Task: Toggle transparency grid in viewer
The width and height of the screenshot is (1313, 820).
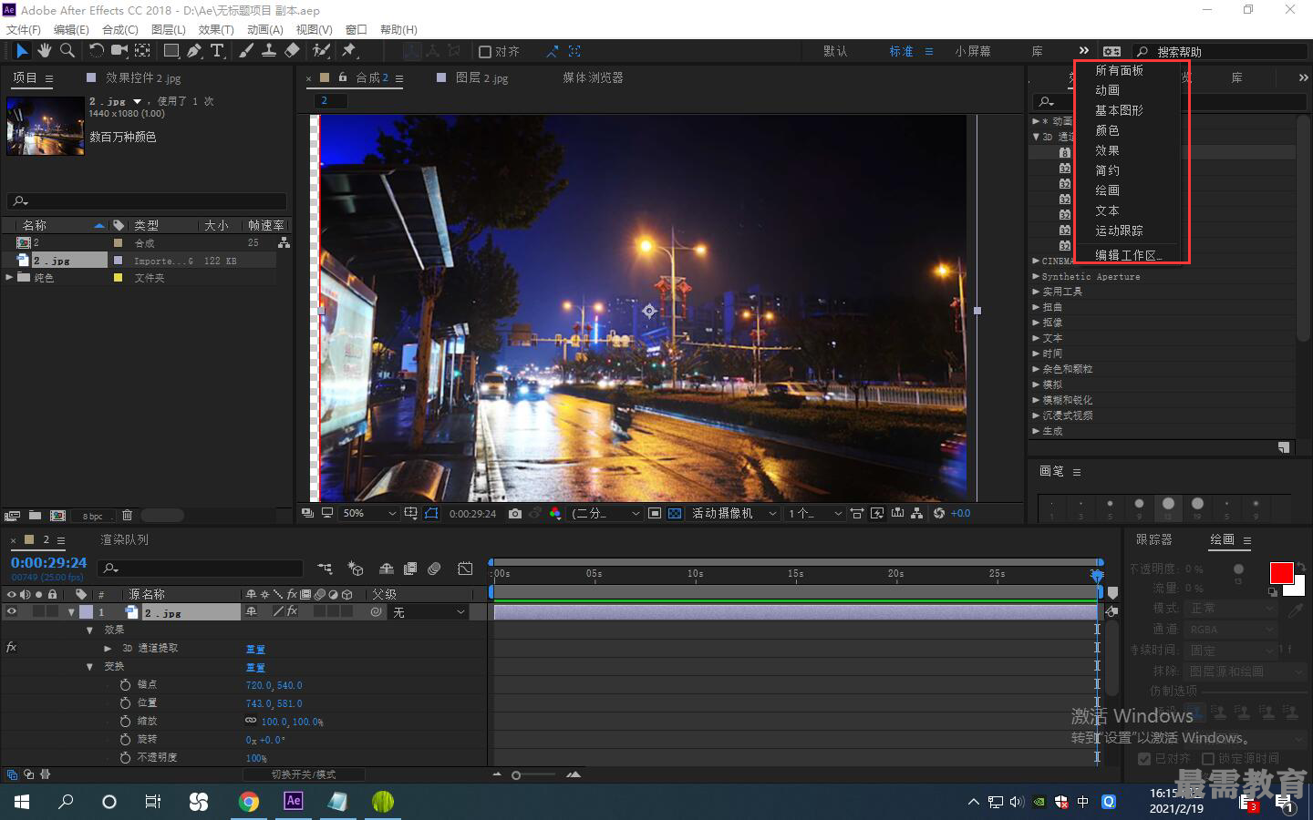Action: coord(675,514)
